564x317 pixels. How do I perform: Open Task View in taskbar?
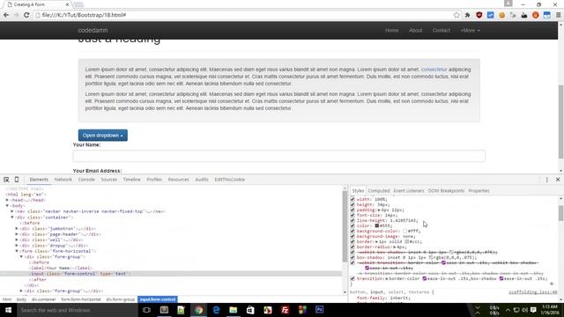[x=146, y=310]
